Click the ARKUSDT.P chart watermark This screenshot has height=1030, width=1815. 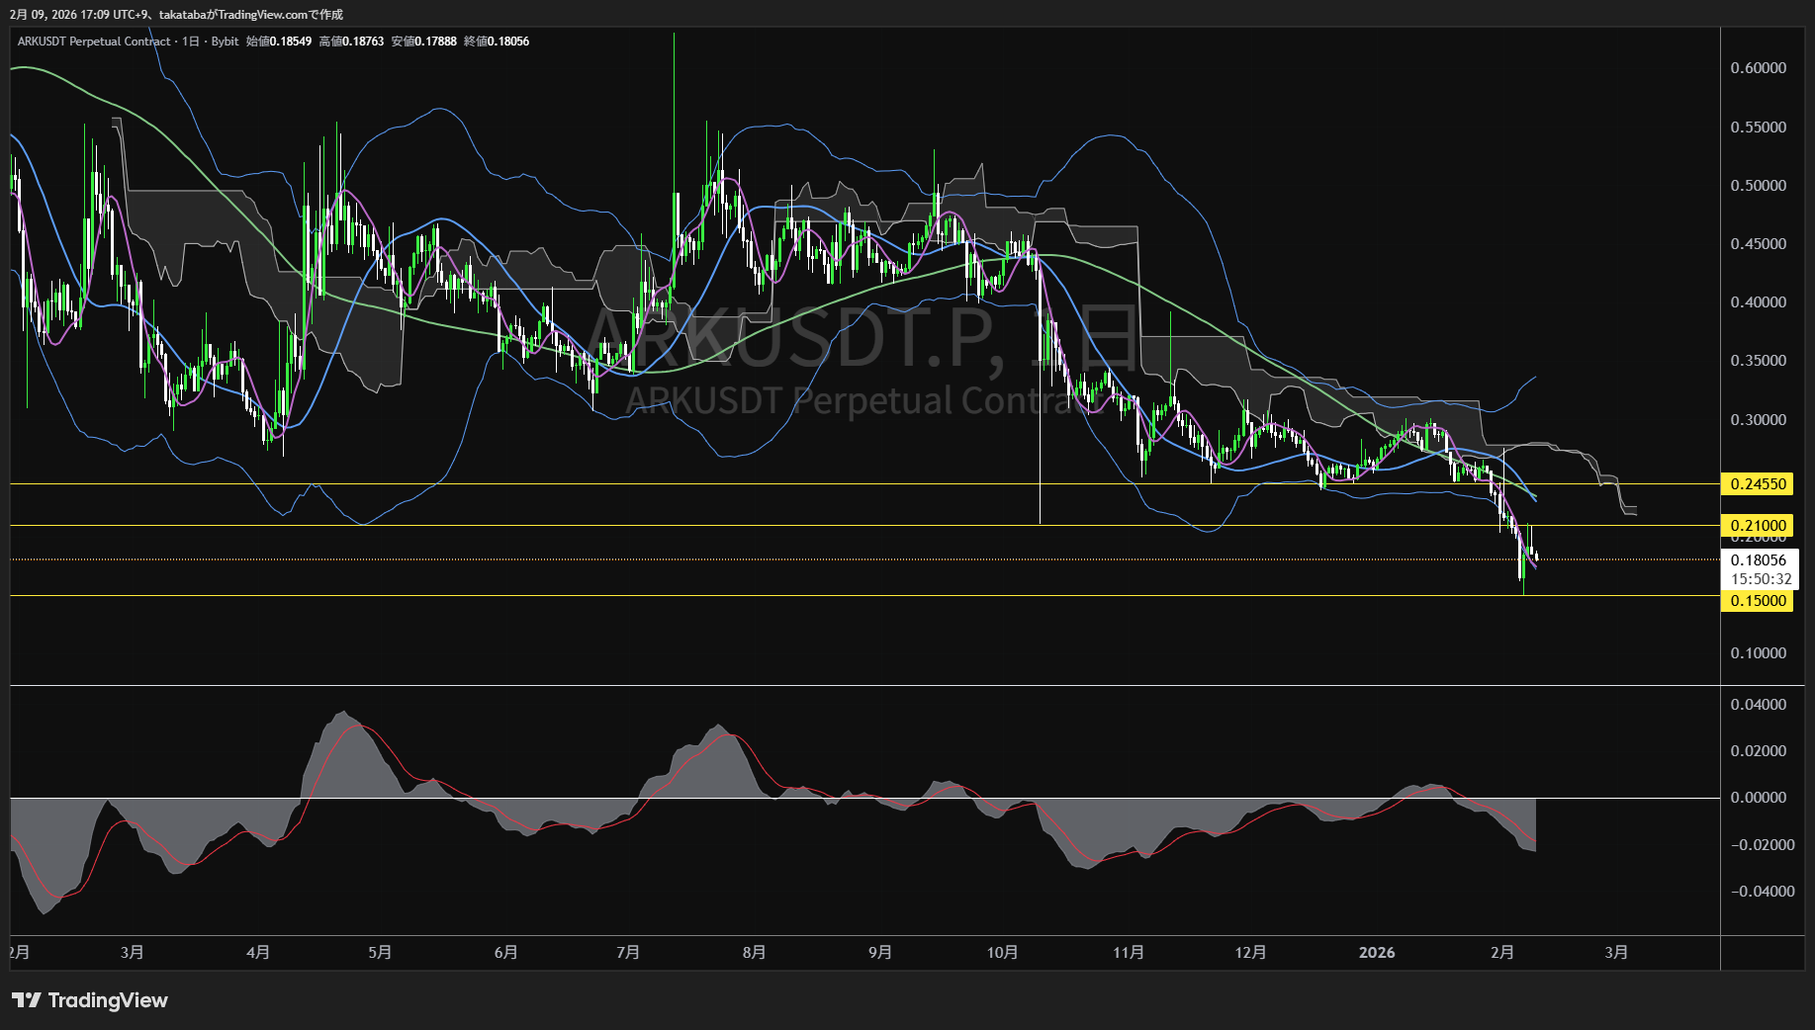click(x=791, y=339)
